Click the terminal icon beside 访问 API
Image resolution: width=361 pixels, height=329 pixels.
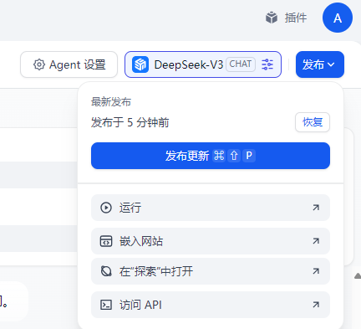pos(106,305)
